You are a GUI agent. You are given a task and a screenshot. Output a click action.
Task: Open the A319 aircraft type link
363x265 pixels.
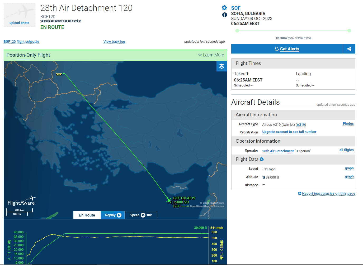point(301,125)
